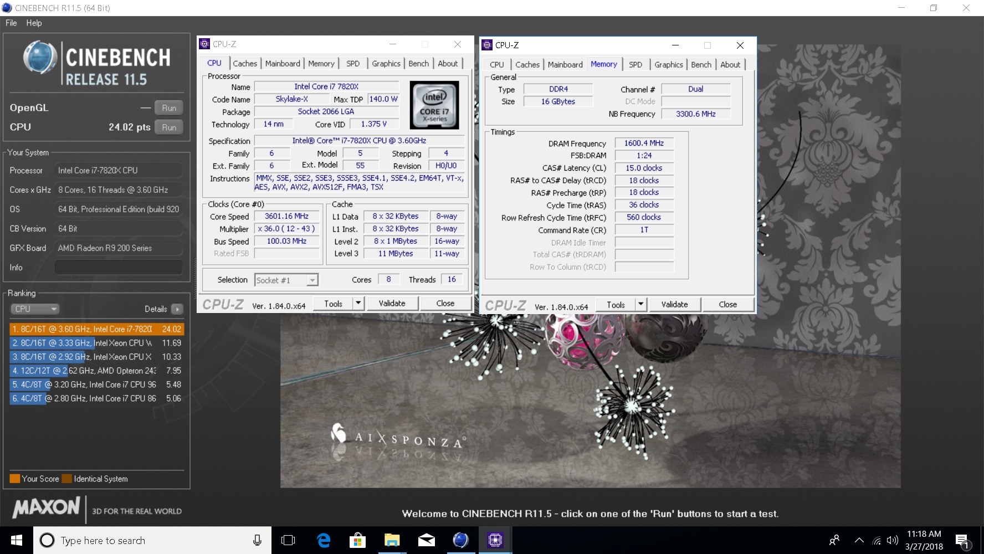This screenshot has height=554, width=984.
Task: Switch to Caches tab in left CPU-Z window
Action: (245, 64)
